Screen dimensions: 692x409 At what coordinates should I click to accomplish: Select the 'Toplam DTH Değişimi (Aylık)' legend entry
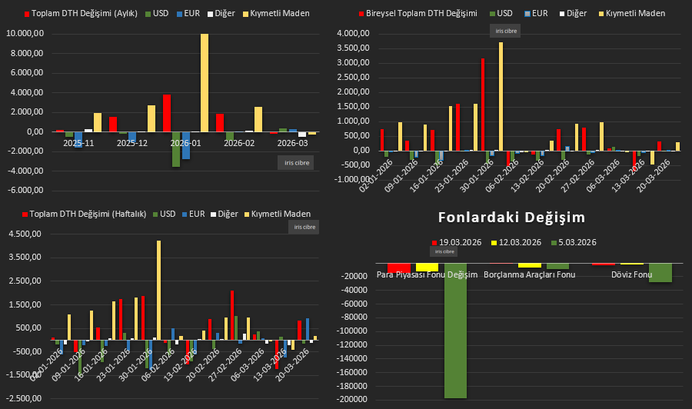pyautogui.click(x=81, y=14)
